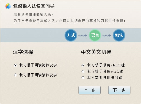Image resolution: width=141 pixels, height=104 pixels.
Task: Click the 速浪输入法设置向导 title text
Action: (34, 6)
